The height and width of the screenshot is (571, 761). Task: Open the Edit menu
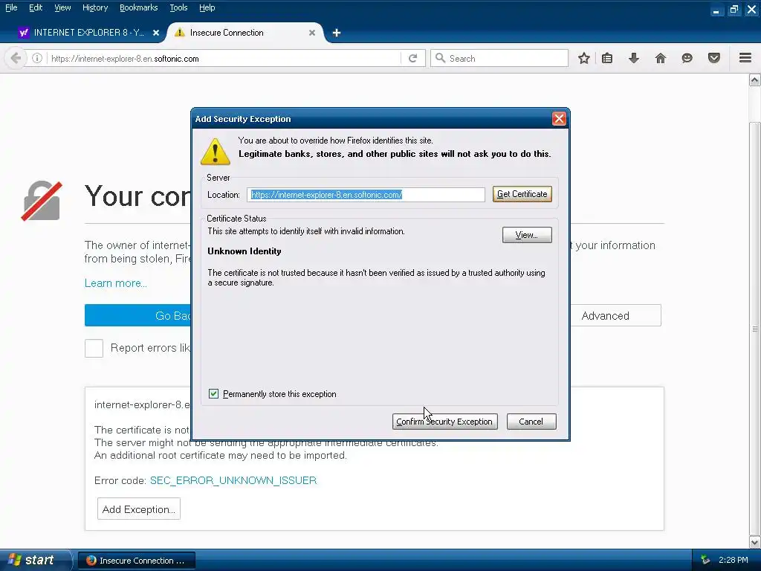click(36, 7)
